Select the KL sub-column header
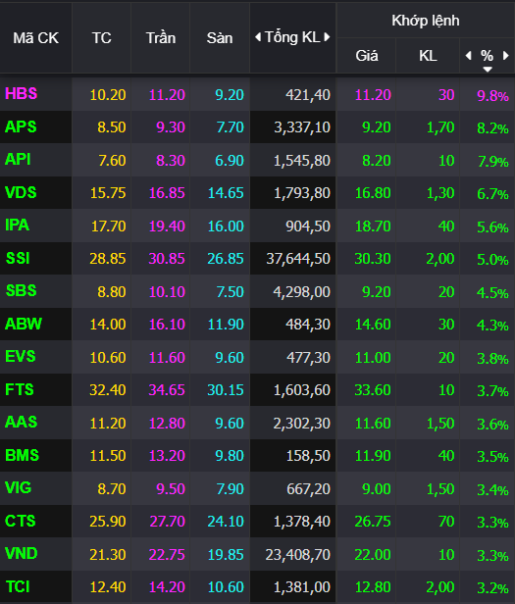 pyautogui.click(x=428, y=56)
